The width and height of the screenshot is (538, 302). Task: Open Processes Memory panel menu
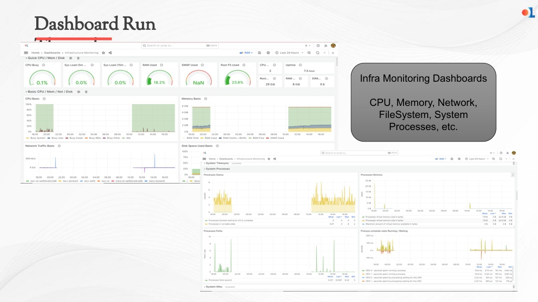pyautogui.click(x=513, y=175)
